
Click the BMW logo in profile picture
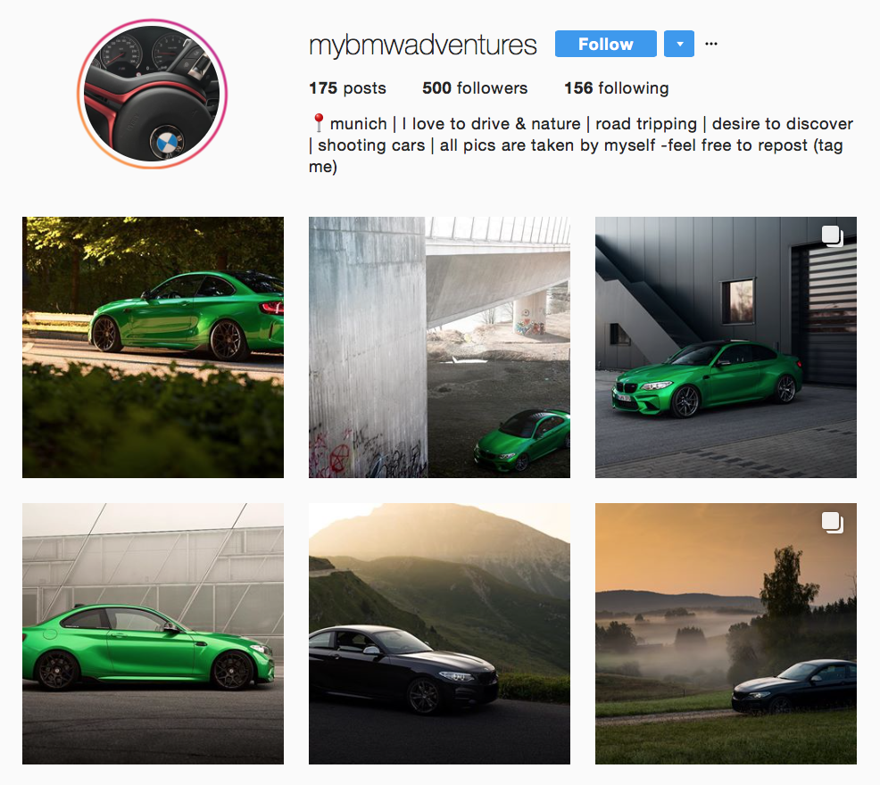tap(167, 142)
